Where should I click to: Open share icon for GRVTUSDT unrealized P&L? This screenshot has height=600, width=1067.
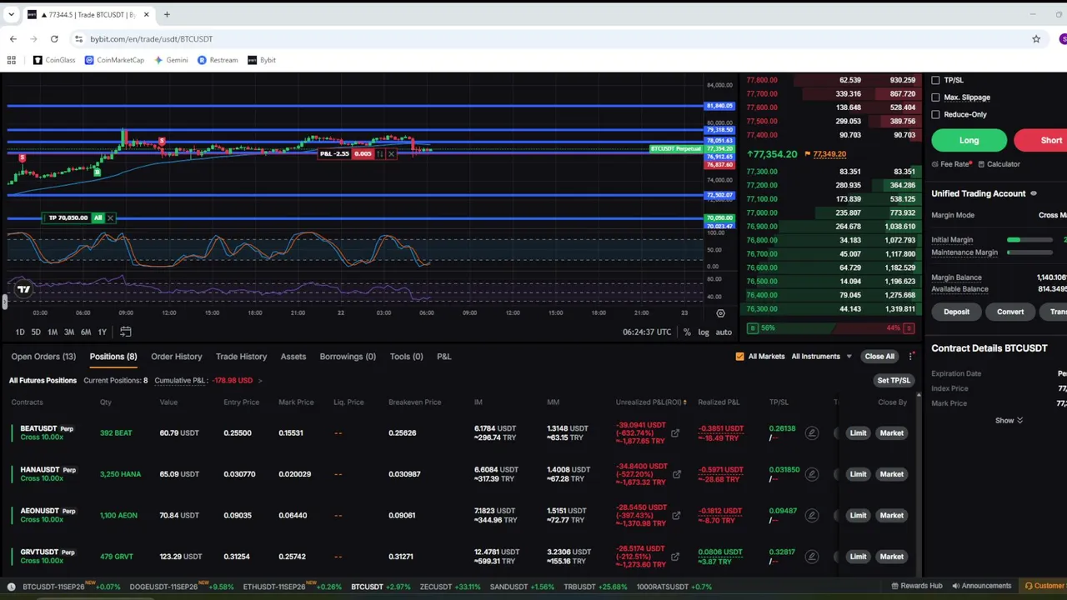[675, 557]
